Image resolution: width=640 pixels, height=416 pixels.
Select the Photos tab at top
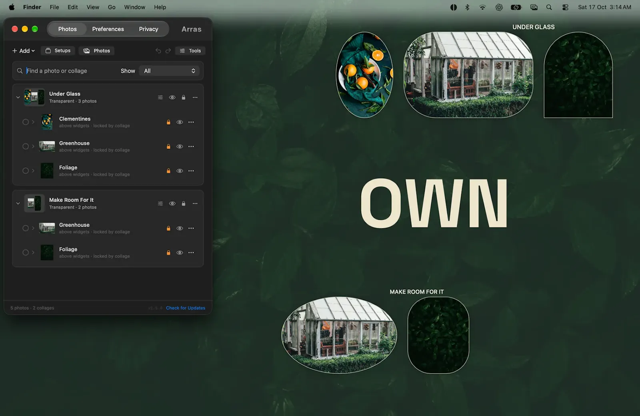click(x=67, y=29)
